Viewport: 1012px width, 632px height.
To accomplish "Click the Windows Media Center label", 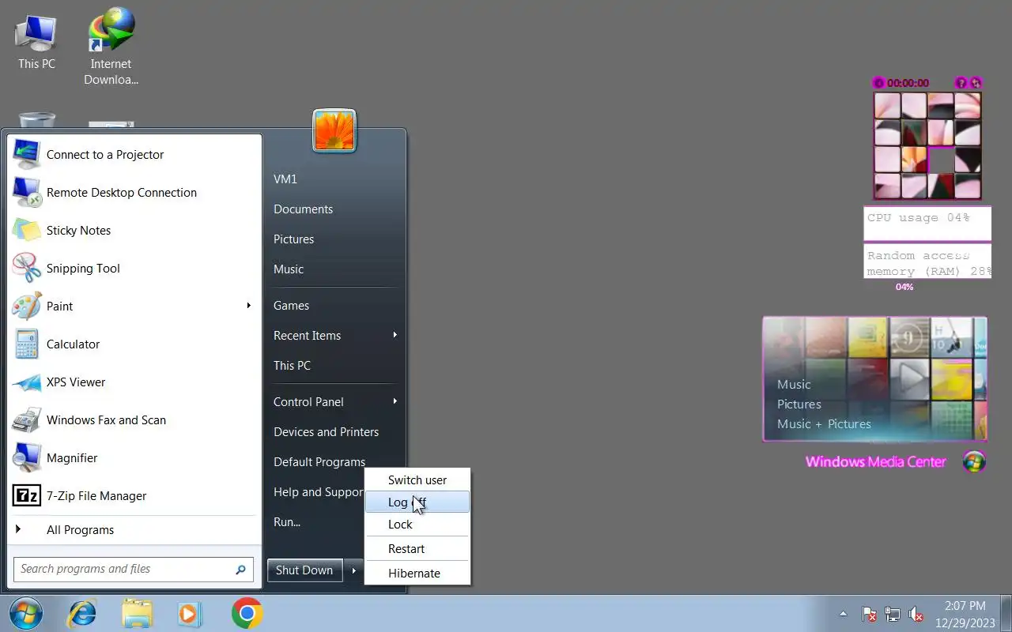I will click(875, 462).
